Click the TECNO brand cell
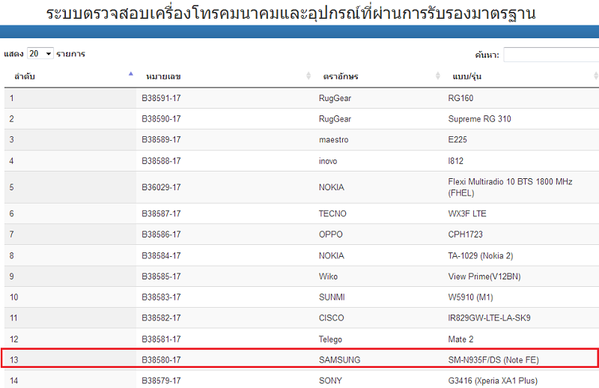The image size is (599, 388). 332,213
